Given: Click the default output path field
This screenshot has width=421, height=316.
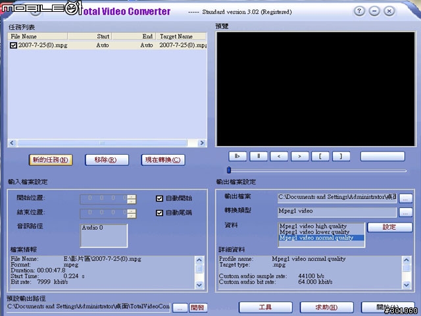Looking at the screenshot, I should click(x=89, y=307).
